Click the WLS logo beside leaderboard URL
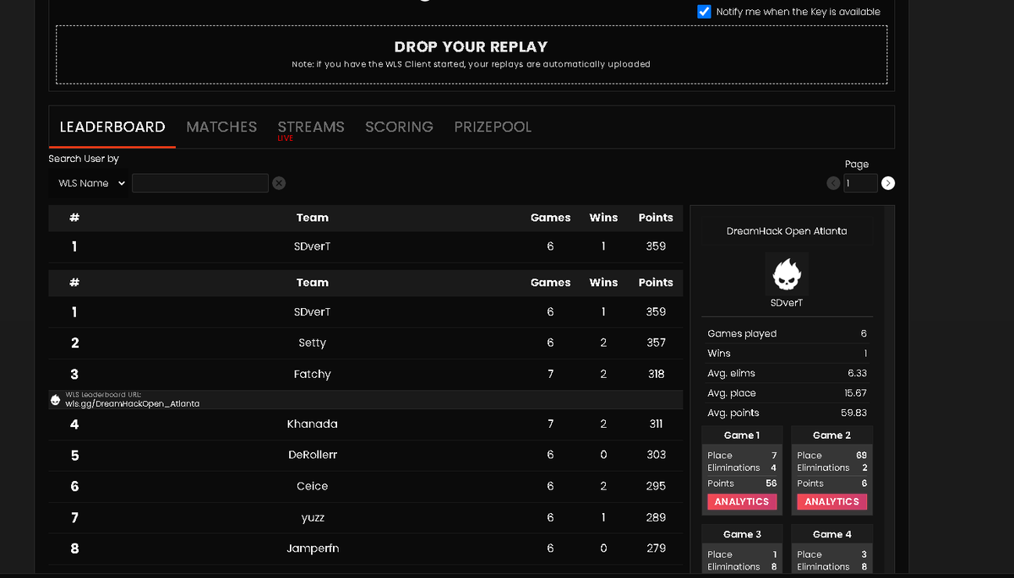1014x578 pixels. pos(55,399)
